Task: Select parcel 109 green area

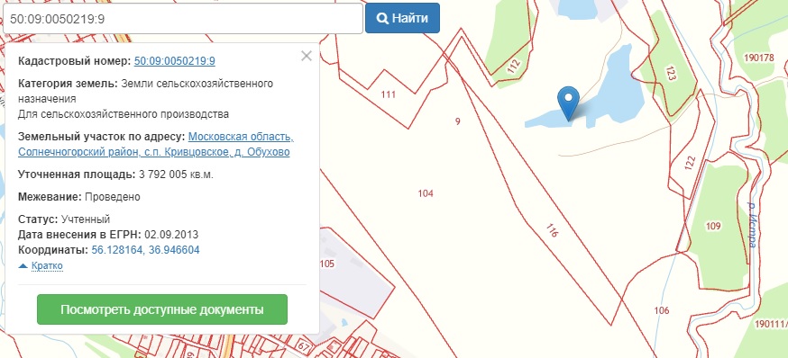Action: point(712,226)
